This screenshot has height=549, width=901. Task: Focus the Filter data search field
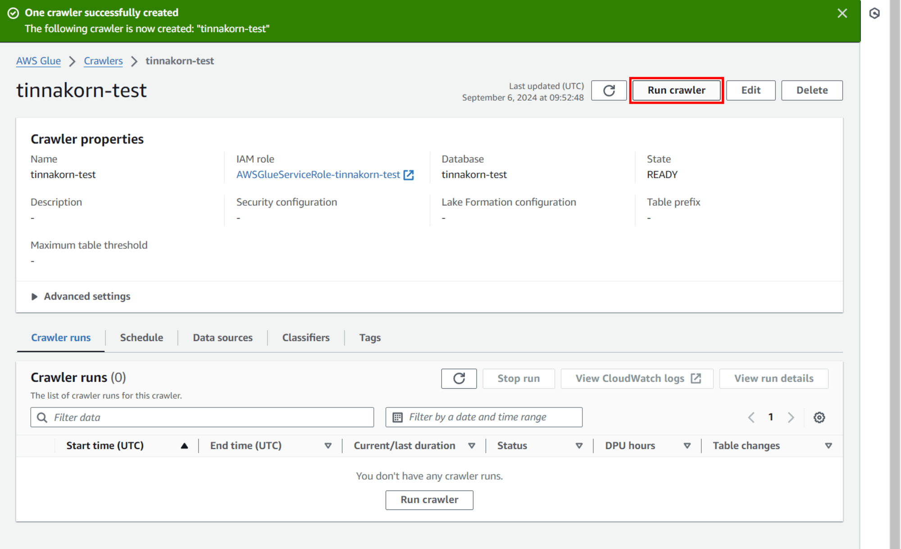click(x=202, y=417)
